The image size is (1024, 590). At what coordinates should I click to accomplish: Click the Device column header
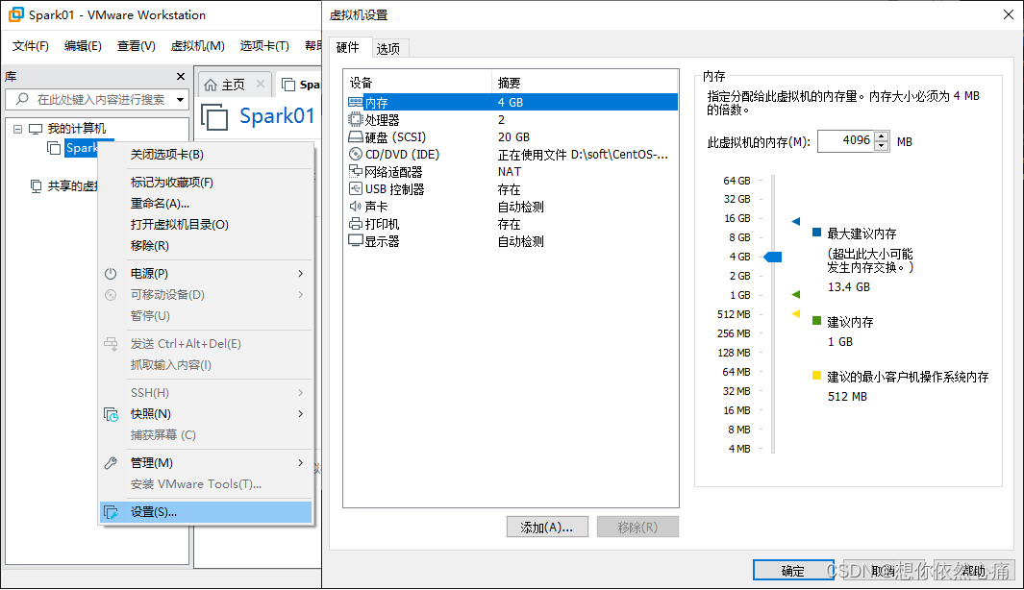(417, 83)
